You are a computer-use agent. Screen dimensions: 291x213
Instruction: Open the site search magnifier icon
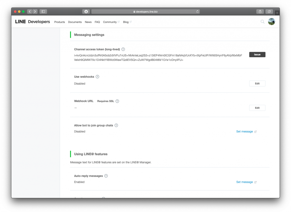(262, 22)
